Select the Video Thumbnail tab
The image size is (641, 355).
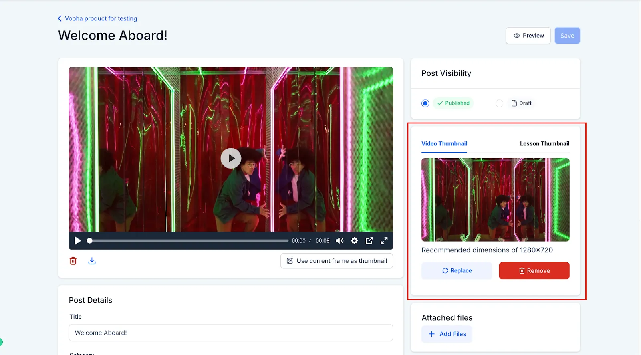444,143
